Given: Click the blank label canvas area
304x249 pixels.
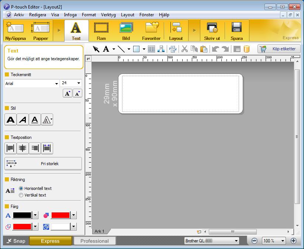Looking at the screenshot, I should pos(180,93).
